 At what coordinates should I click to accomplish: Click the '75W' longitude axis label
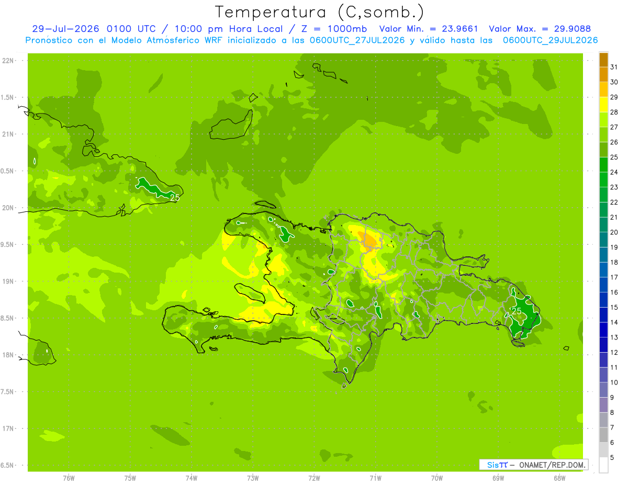coord(130,478)
